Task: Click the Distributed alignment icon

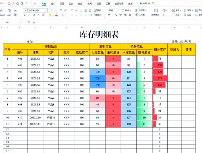Action: [90, 15]
